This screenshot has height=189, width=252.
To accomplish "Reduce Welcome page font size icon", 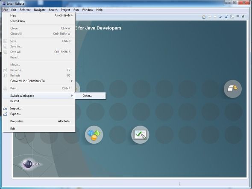I will coord(220,17).
